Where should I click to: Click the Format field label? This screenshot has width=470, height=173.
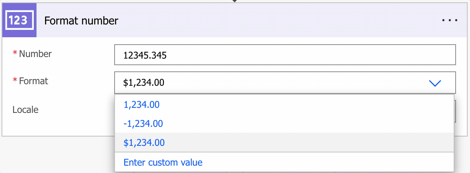coord(33,81)
